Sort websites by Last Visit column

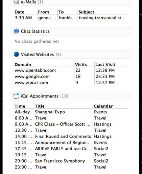(x=111, y=64)
